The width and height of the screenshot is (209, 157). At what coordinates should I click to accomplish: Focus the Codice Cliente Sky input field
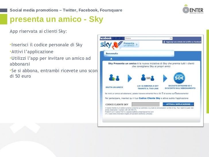146,104
